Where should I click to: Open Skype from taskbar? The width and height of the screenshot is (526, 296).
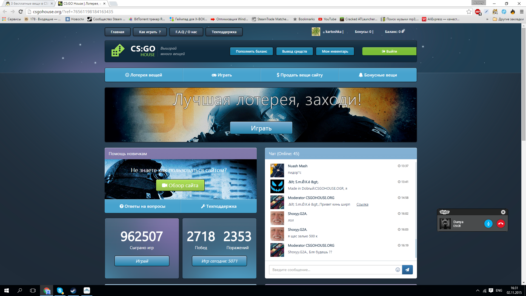click(60, 291)
